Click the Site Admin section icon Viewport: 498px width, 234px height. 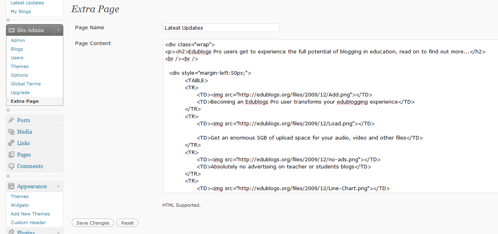pyautogui.click(x=11, y=30)
